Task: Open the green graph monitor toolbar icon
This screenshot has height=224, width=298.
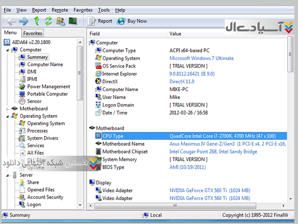Action: (x=73, y=21)
